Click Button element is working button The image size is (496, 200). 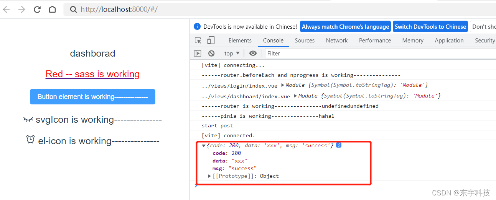92,97
